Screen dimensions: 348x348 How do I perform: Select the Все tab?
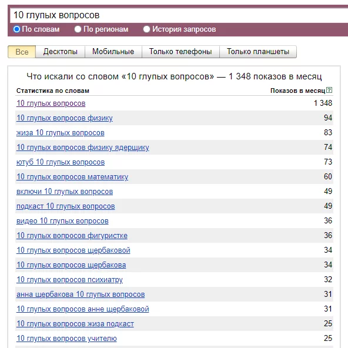[x=22, y=52]
